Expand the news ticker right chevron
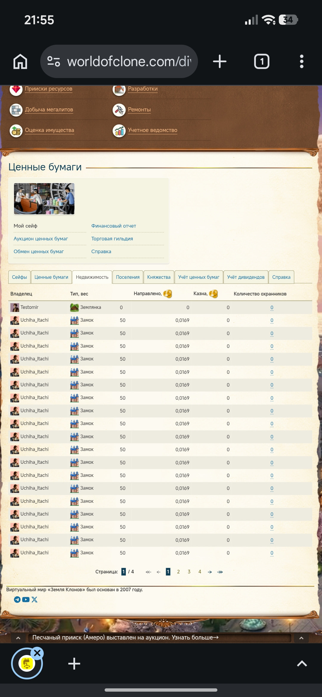The height and width of the screenshot is (697, 322). (301, 638)
